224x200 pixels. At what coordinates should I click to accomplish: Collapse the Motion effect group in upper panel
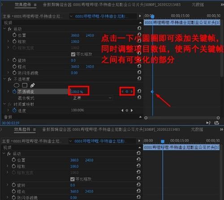coord(4,29)
